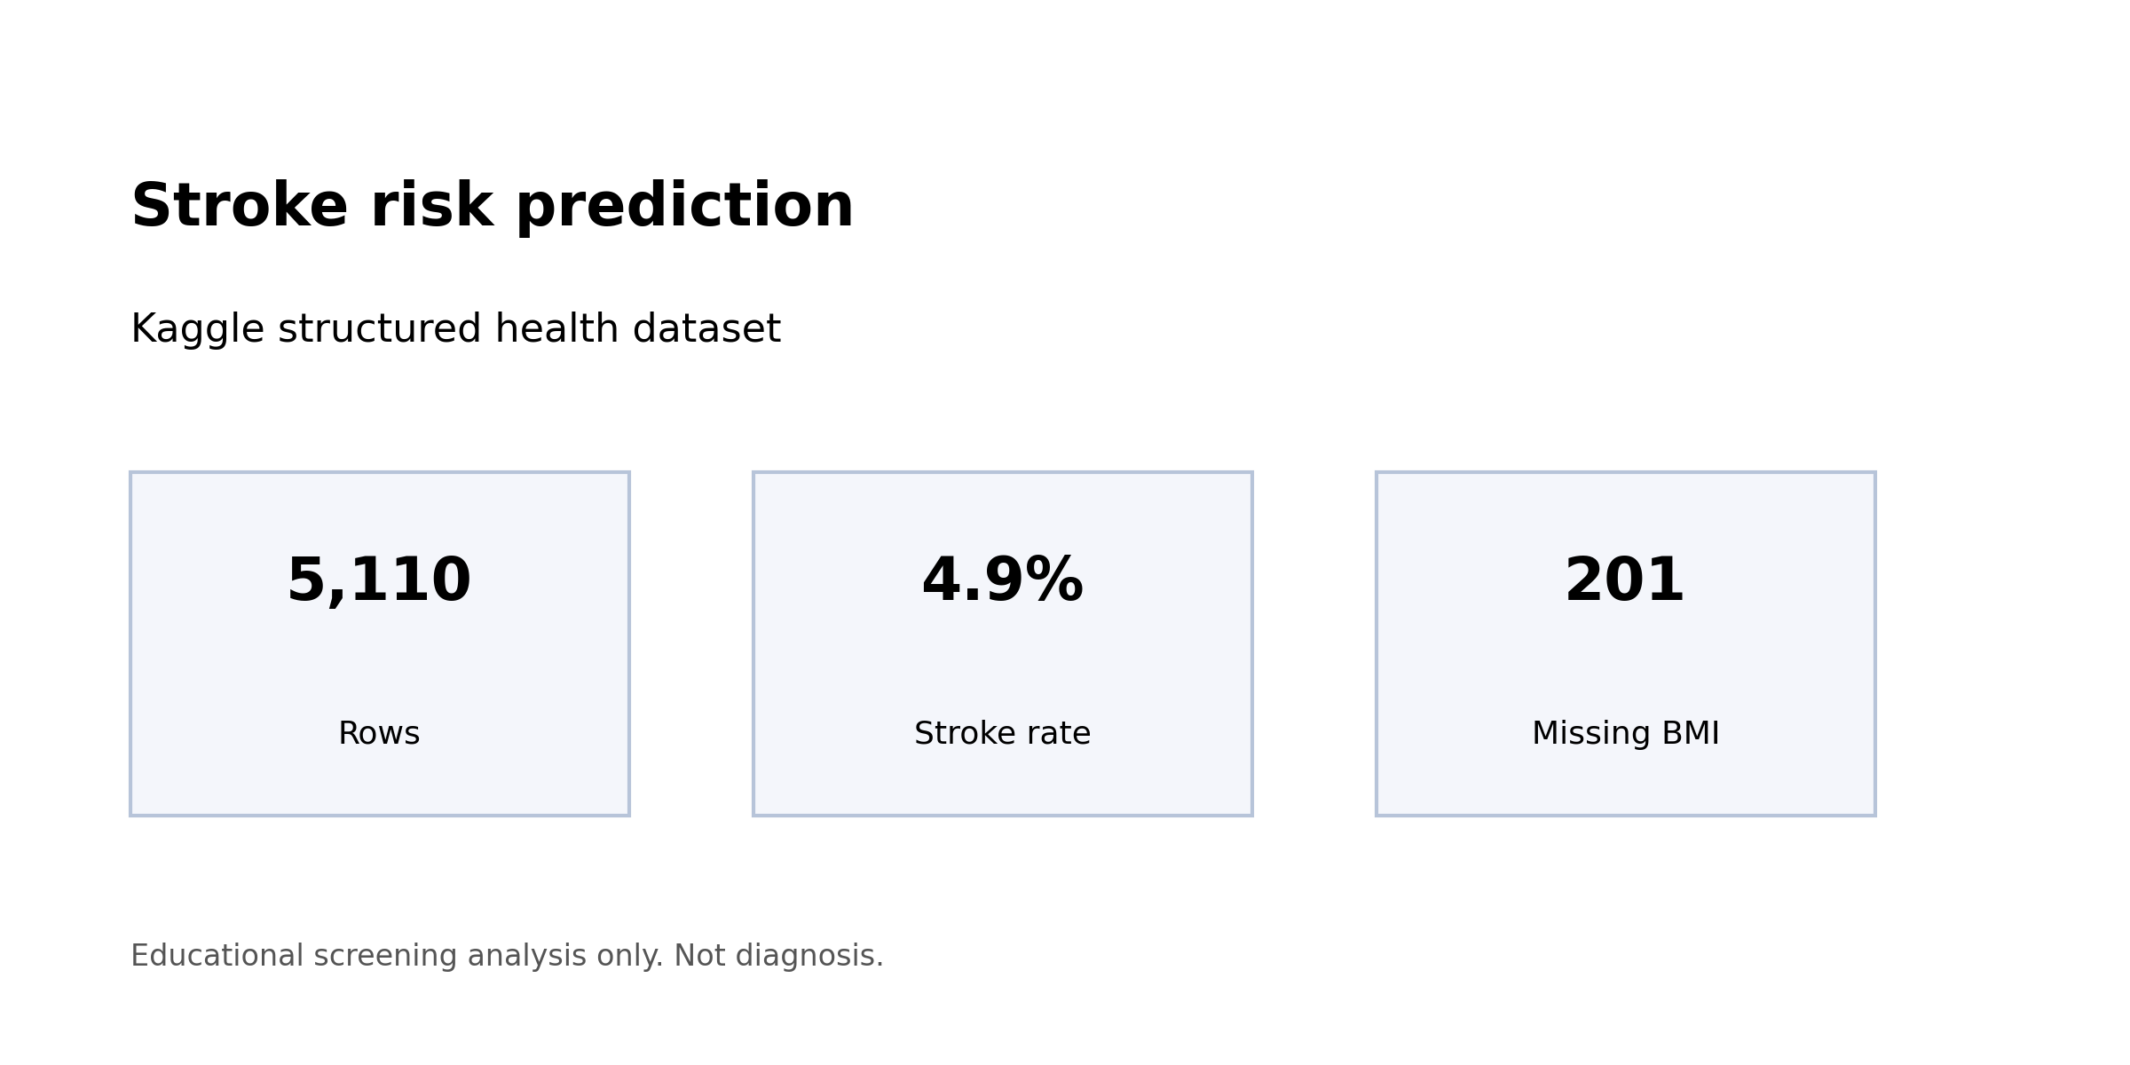This screenshot has height=1065, width=2130.
Task: Click the word "structured" in the subtitle
Action: click(379, 330)
